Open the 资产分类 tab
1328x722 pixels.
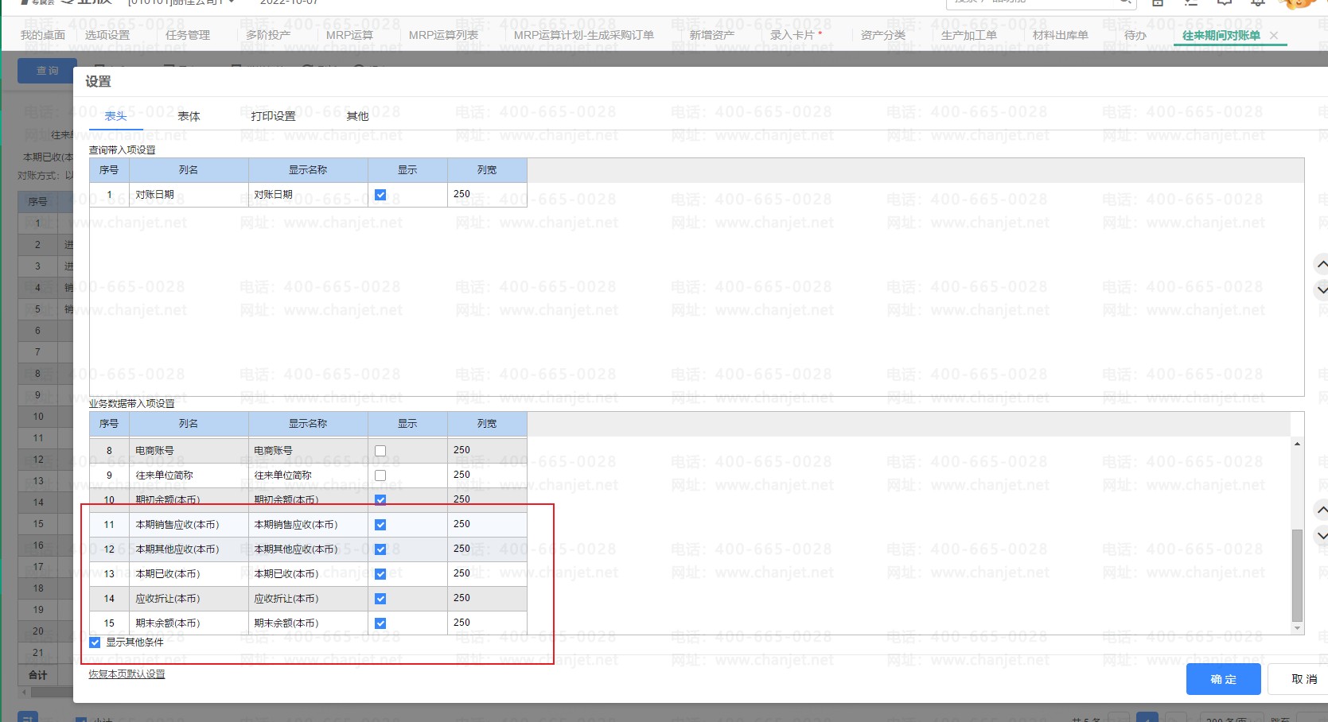tap(883, 35)
